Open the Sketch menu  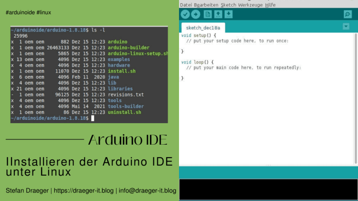coord(228,5)
